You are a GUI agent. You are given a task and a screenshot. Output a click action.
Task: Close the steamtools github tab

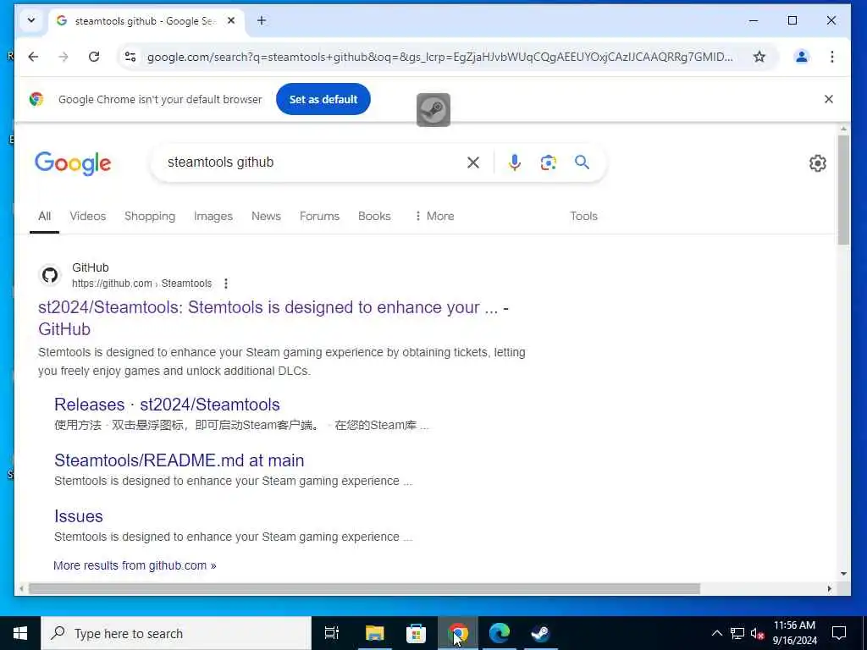pyautogui.click(x=231, y=20)
